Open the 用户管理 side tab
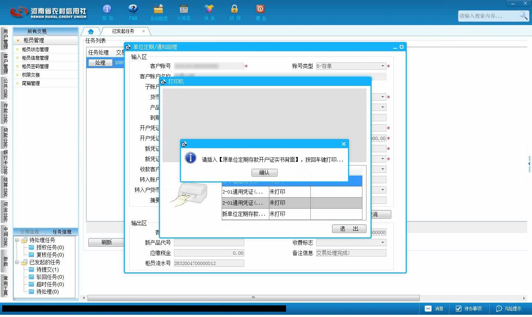 [x=5, y=39]
